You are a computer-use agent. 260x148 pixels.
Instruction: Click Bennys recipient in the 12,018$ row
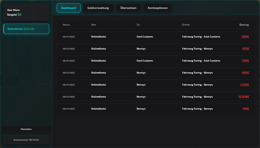click(141, 97)
